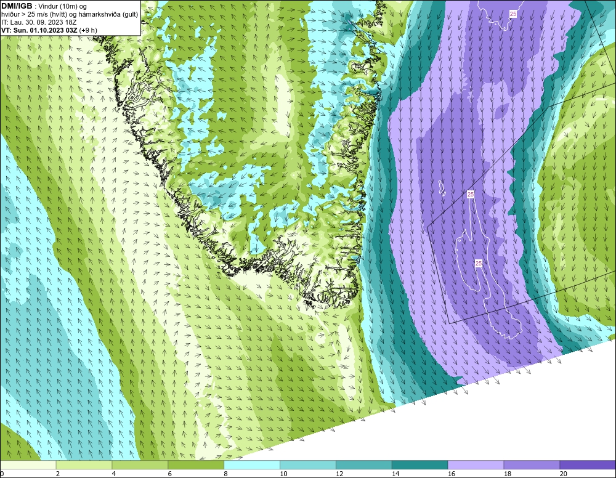Click the legend scale value '16'
Image resolution: width=616 pixels, height=478 pixels.
point(452,474)
